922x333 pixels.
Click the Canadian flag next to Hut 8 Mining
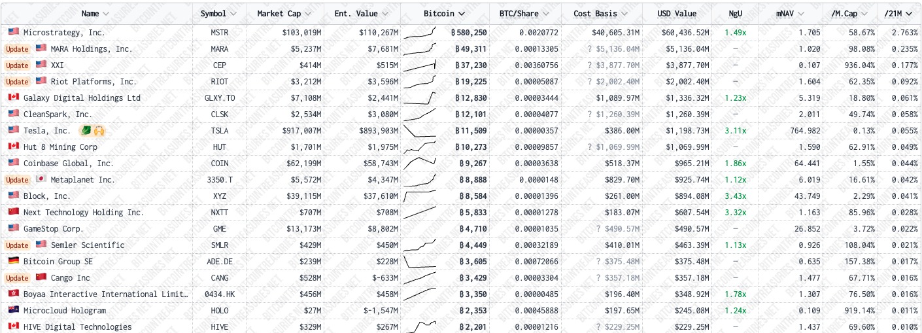tap(14, 147)
